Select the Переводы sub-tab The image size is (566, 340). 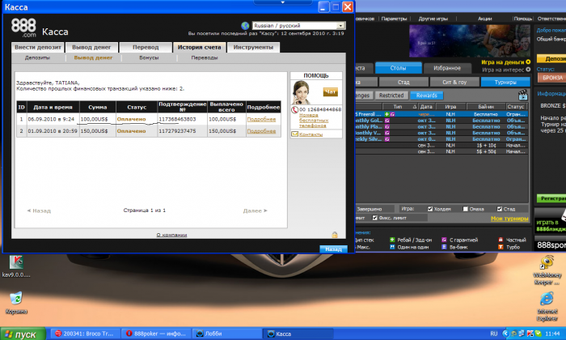click(x=205, y=57)
